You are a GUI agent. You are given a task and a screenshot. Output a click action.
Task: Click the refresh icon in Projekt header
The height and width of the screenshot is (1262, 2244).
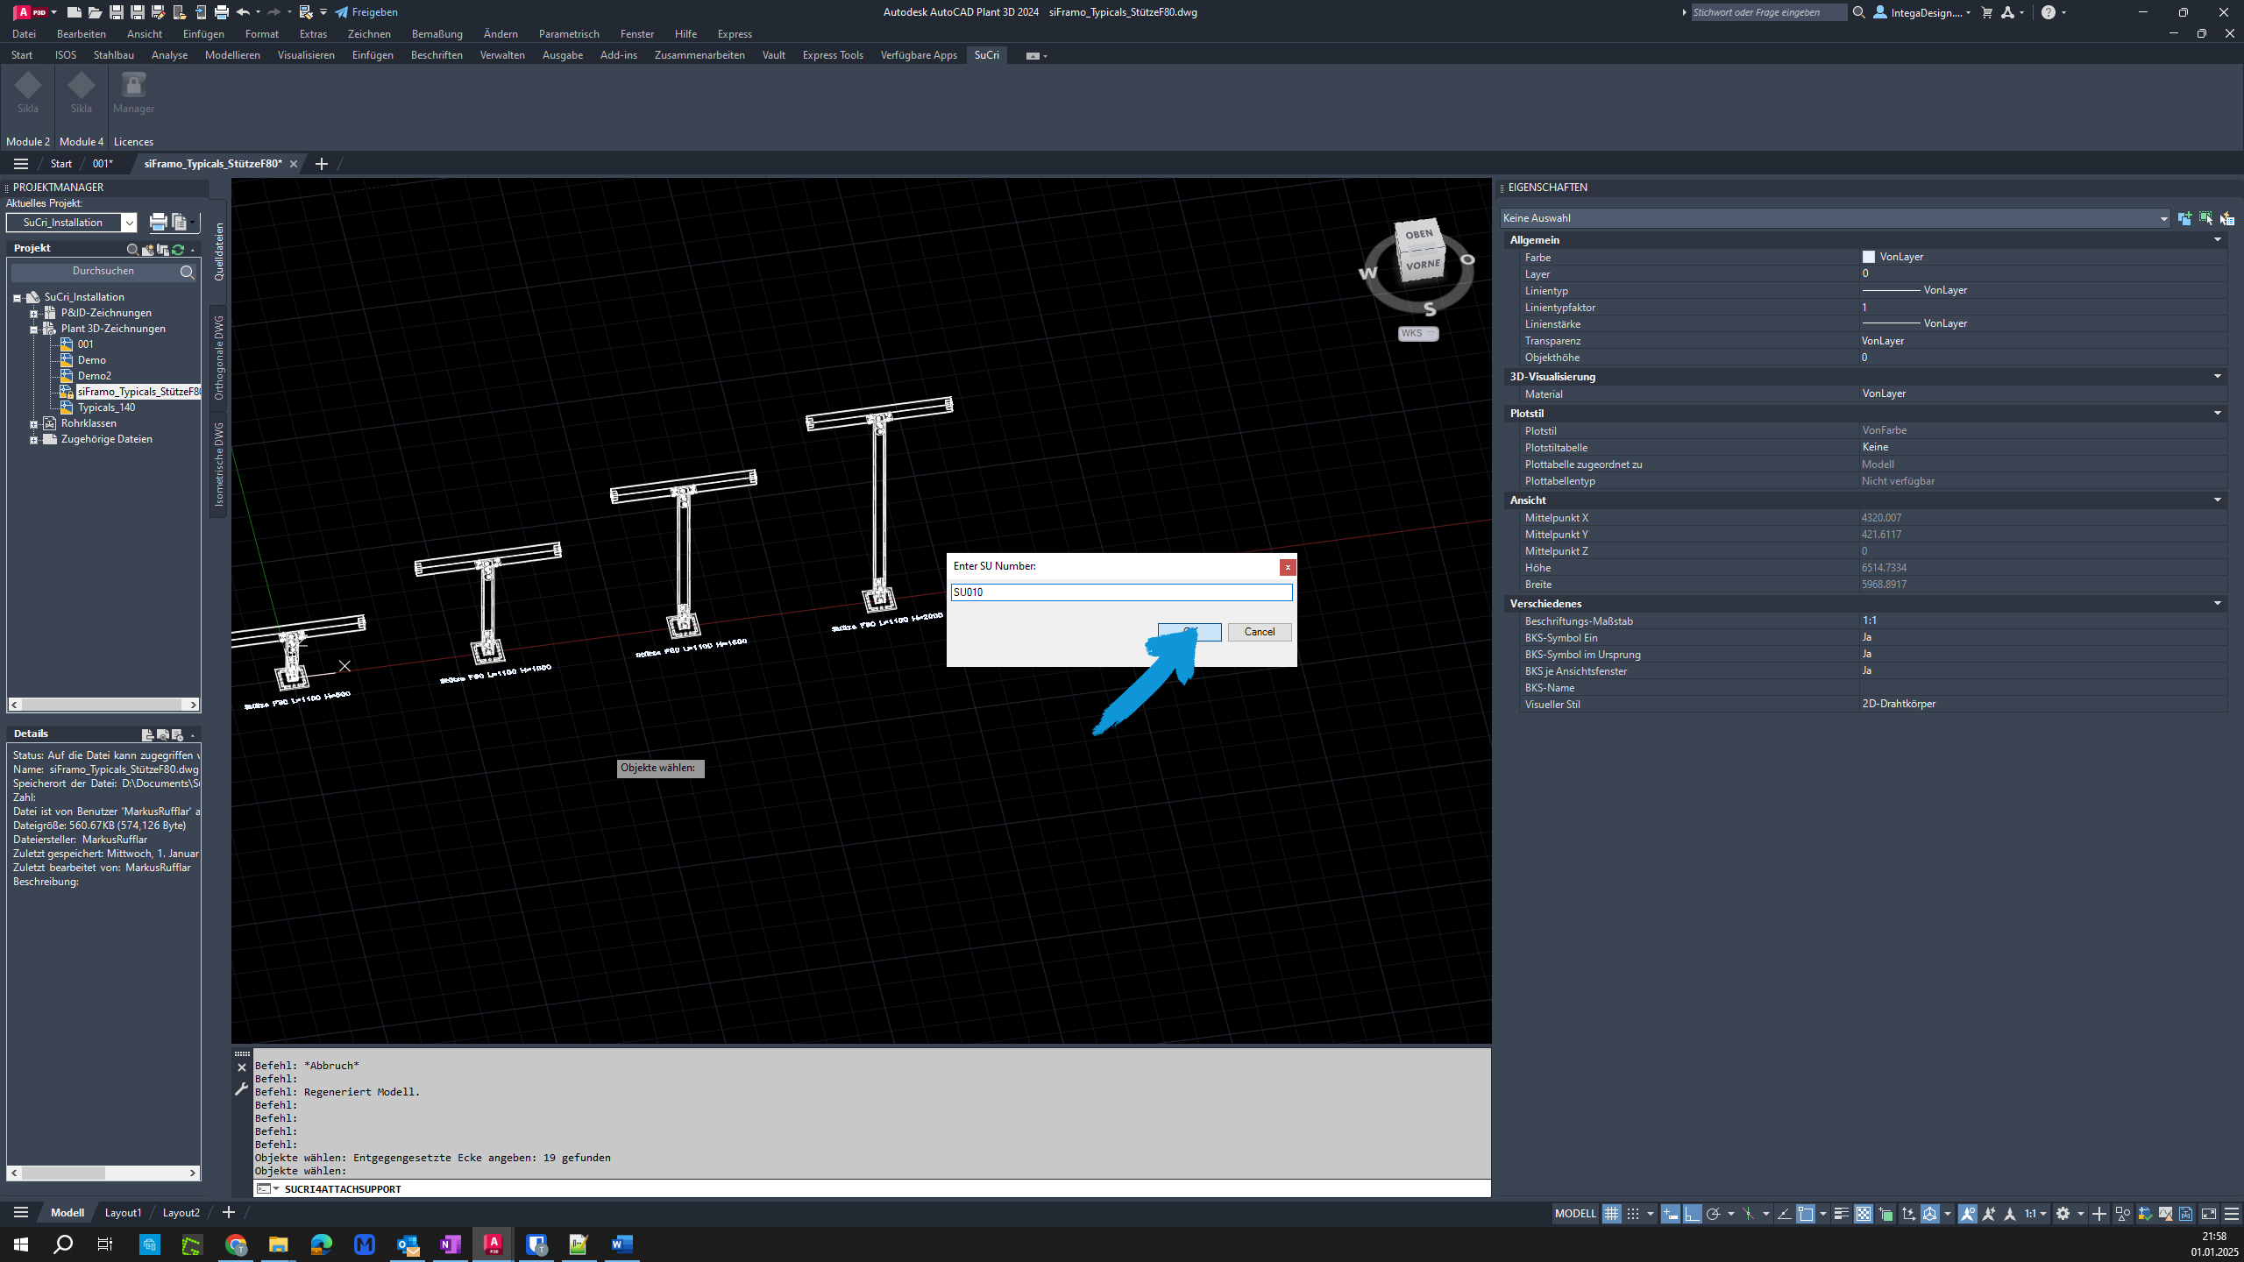(x=178, y=250)
